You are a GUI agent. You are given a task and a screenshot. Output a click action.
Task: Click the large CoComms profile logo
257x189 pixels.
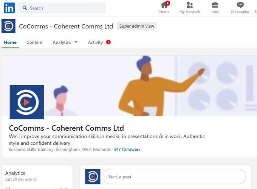[x=27, y=102]
